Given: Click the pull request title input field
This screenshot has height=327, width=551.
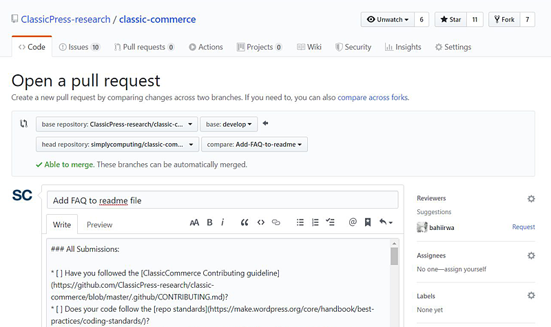Looking at the screenshot, I should (222, 200).
